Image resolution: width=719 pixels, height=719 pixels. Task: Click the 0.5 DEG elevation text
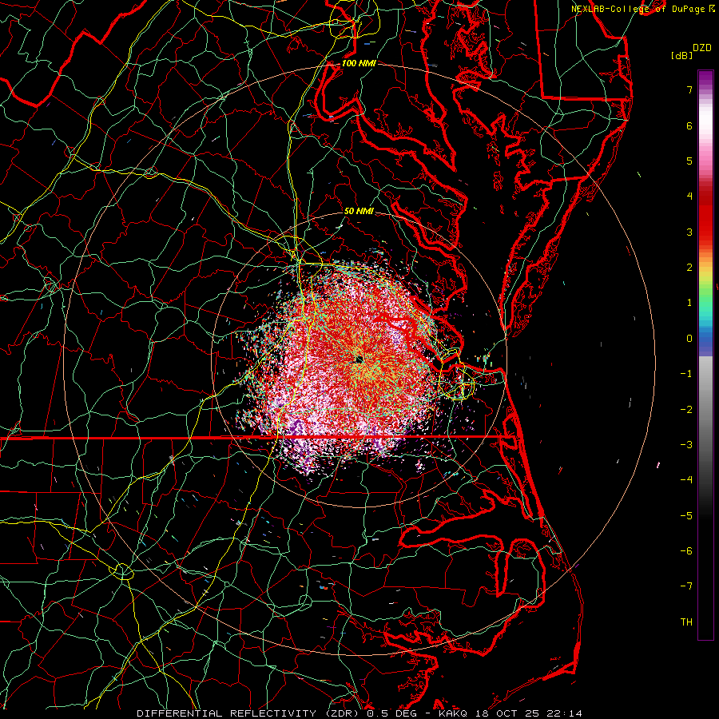(x=393, y=713)
